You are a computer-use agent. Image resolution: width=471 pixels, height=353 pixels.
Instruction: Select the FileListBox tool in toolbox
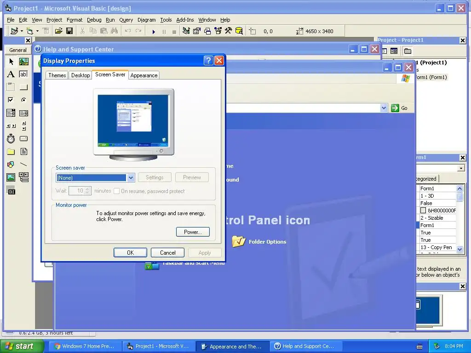[24, 152]
